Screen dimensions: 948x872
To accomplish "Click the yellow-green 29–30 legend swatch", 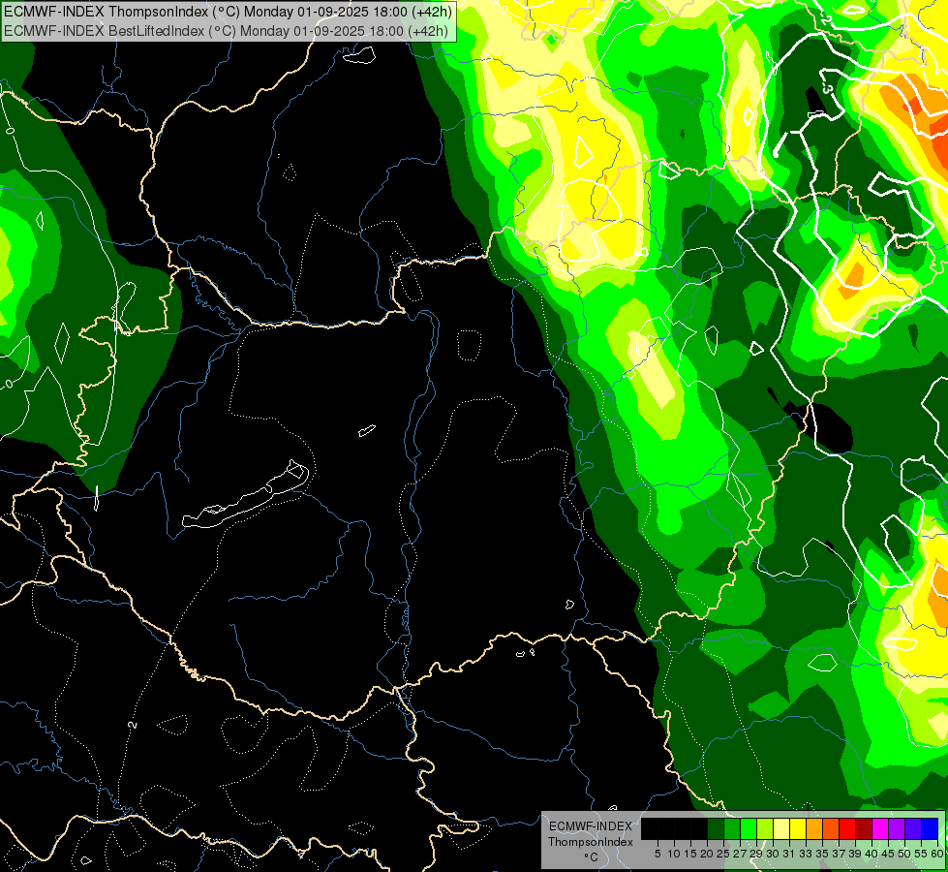I will click(x=765, y=828).
